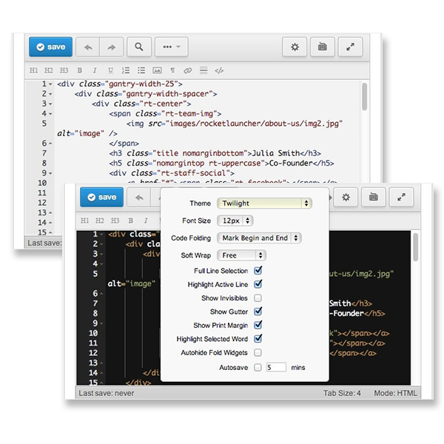The height and width of the screenshot is (444, 444).
Task: Click line number 7 in the dark editor gutter
Action: tap(95, 303)
